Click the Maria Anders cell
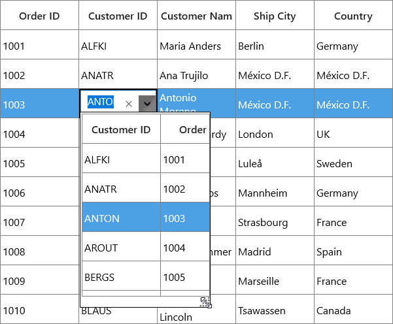 coord(196,46)
